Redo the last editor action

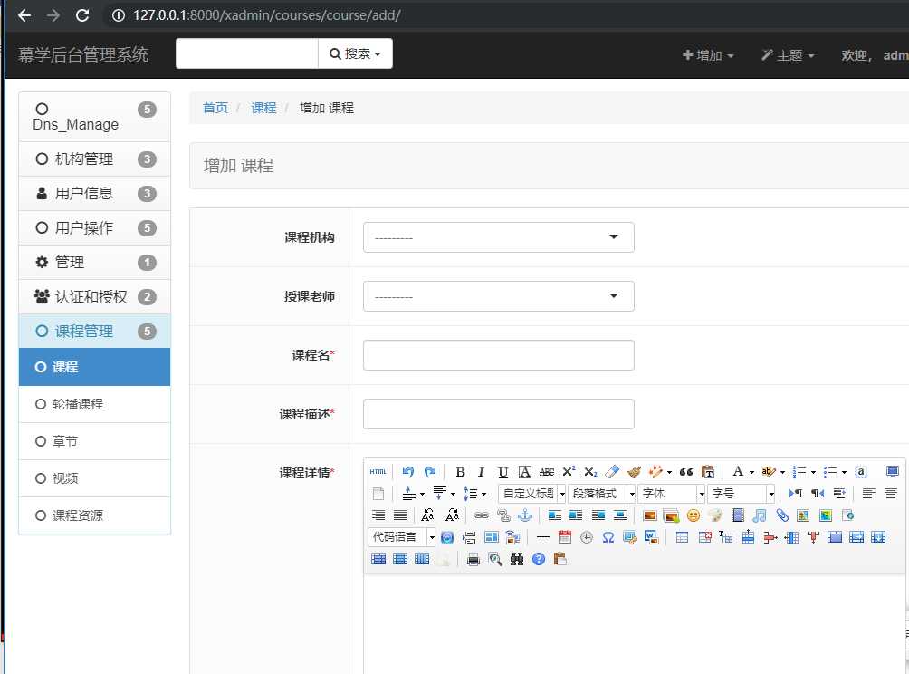[x=429, y=472]
